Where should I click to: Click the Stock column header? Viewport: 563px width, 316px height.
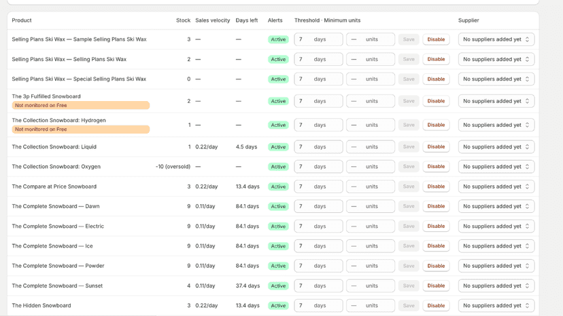click(183, 20)
